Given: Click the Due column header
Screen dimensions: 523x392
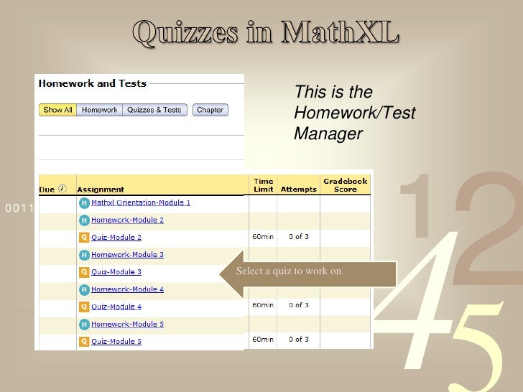Looking at the screenshot, I should [47, 190].
